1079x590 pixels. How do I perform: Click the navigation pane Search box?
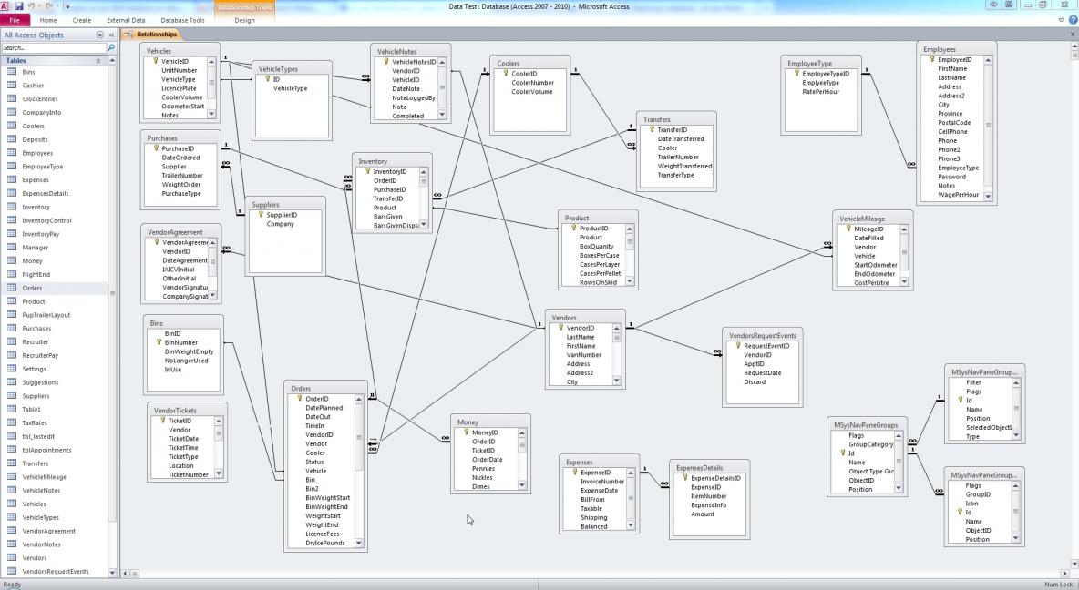coord(54,47)
